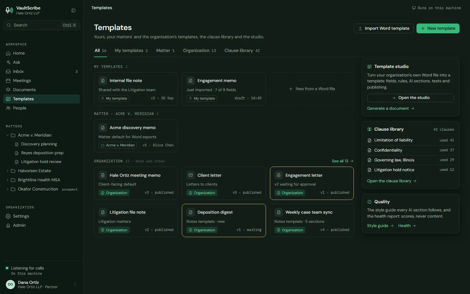Open Meetings via its calendar icon

[8, 81]
